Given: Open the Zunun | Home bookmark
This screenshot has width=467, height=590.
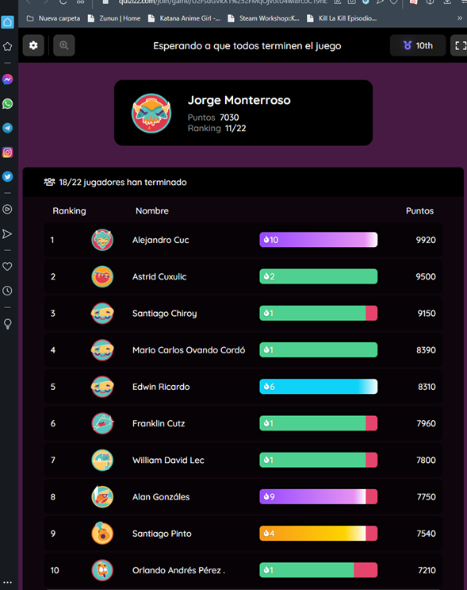Looking at the screenshot, I should [114, 18].
